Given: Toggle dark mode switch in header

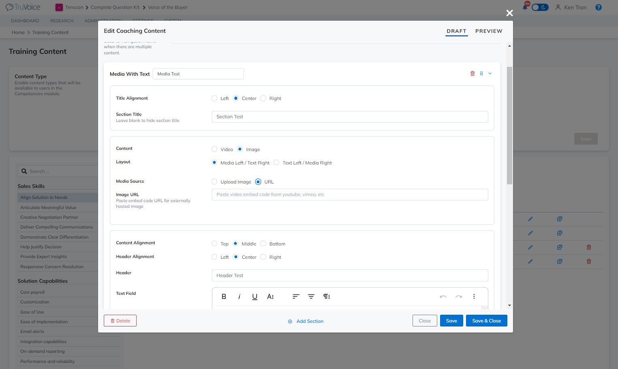Looking at the screenshot, I should tap(540, 7).
